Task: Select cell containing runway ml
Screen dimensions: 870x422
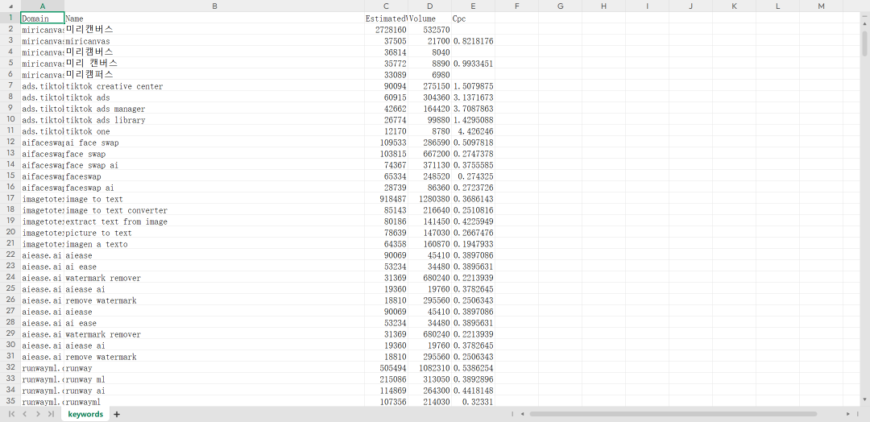Action: pyautogui.click(x=214, y=379)
